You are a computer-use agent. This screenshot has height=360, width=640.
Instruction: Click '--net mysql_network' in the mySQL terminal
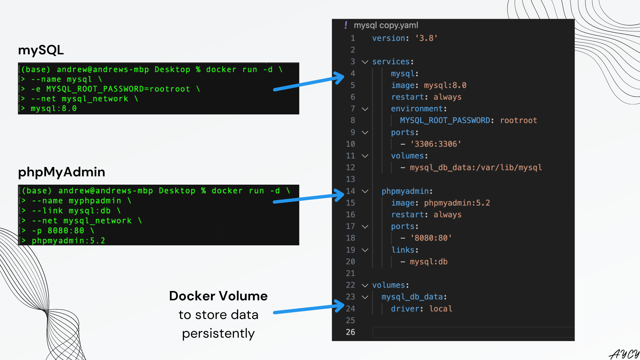(x=80, y=99)
